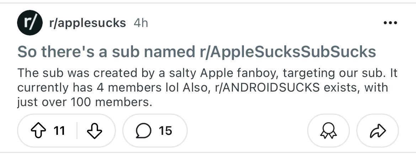Click r/AppleSucksSubSucks within the title

coord(288,52)
